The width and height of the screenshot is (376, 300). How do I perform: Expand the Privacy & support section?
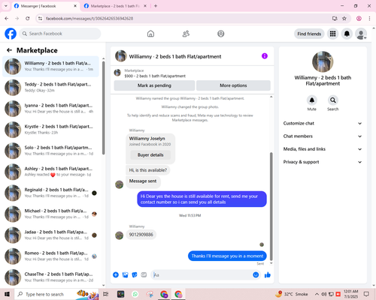[x=323, y=162]
